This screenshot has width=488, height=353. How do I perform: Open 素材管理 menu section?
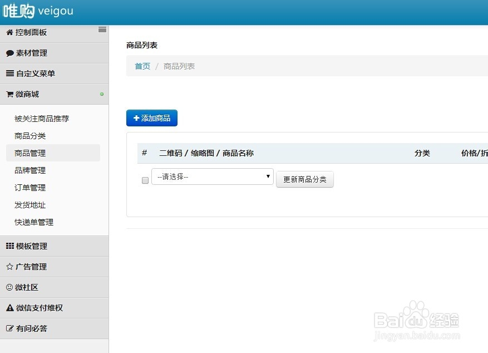click(54, 53)
